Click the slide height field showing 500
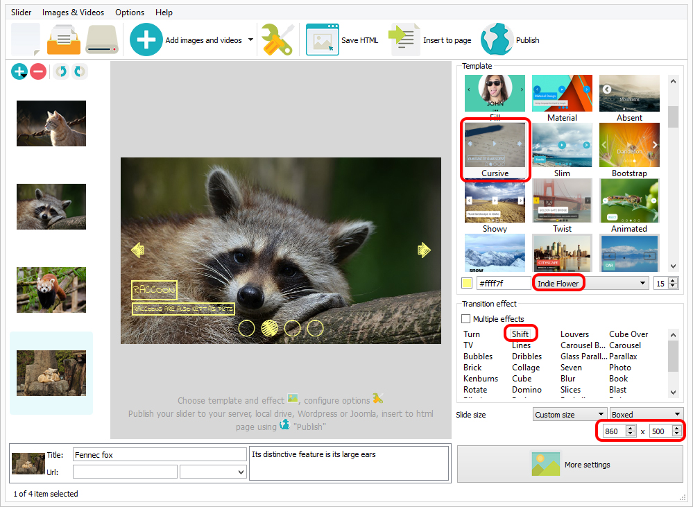 661,431
